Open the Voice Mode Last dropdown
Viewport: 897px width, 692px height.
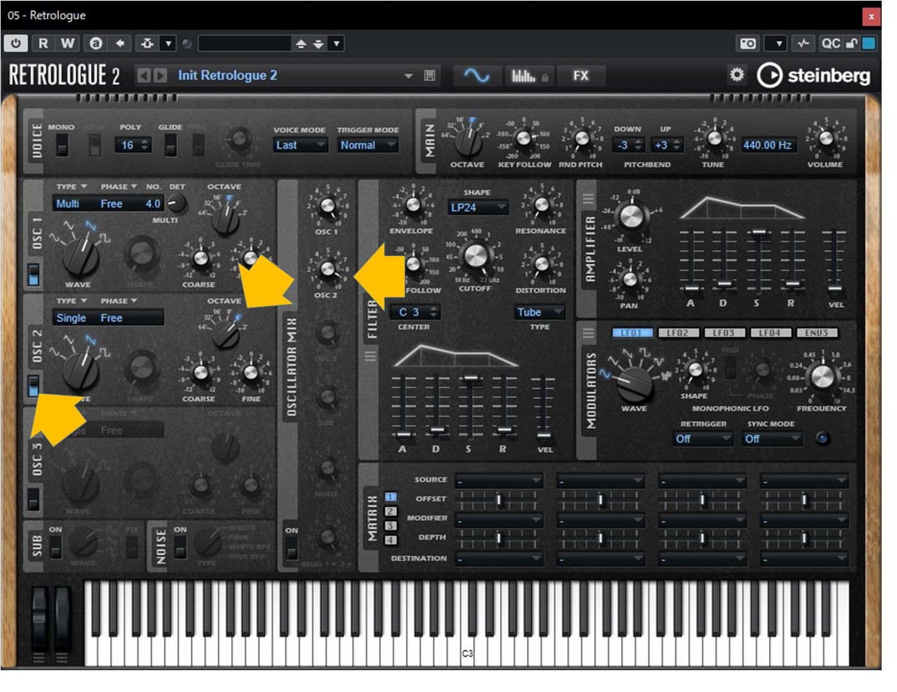(x=300, y=145)
